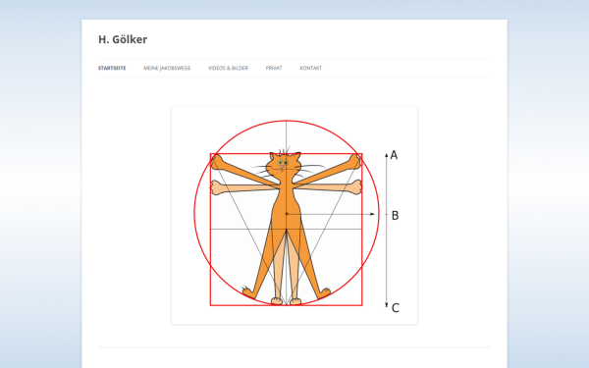Open the Kontakt page
This screenshot has width=589, height=368.
click(310, 69)
